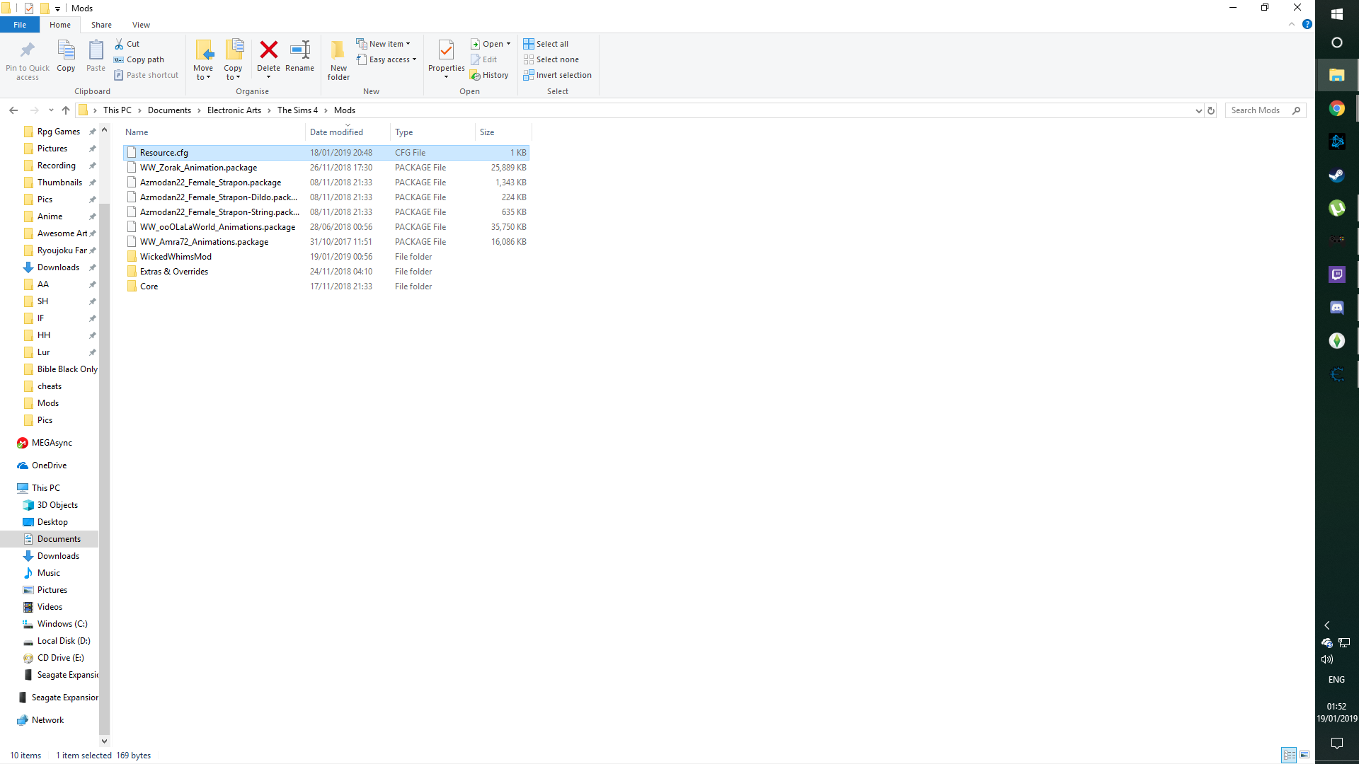Switch to the View tab

(x=141, y=24)
